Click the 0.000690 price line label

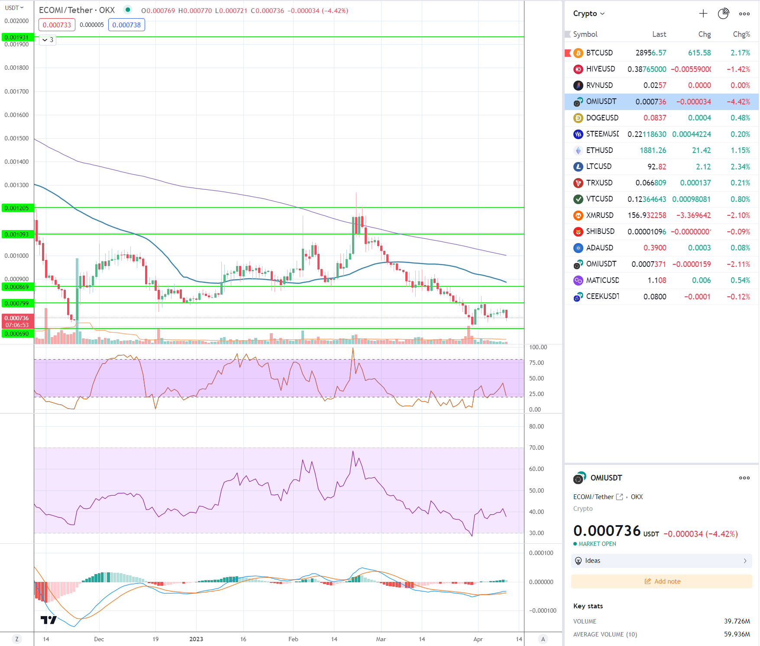click(x=17, y=334)
